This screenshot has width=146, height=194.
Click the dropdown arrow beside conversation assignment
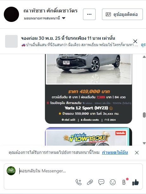[64, 18]
